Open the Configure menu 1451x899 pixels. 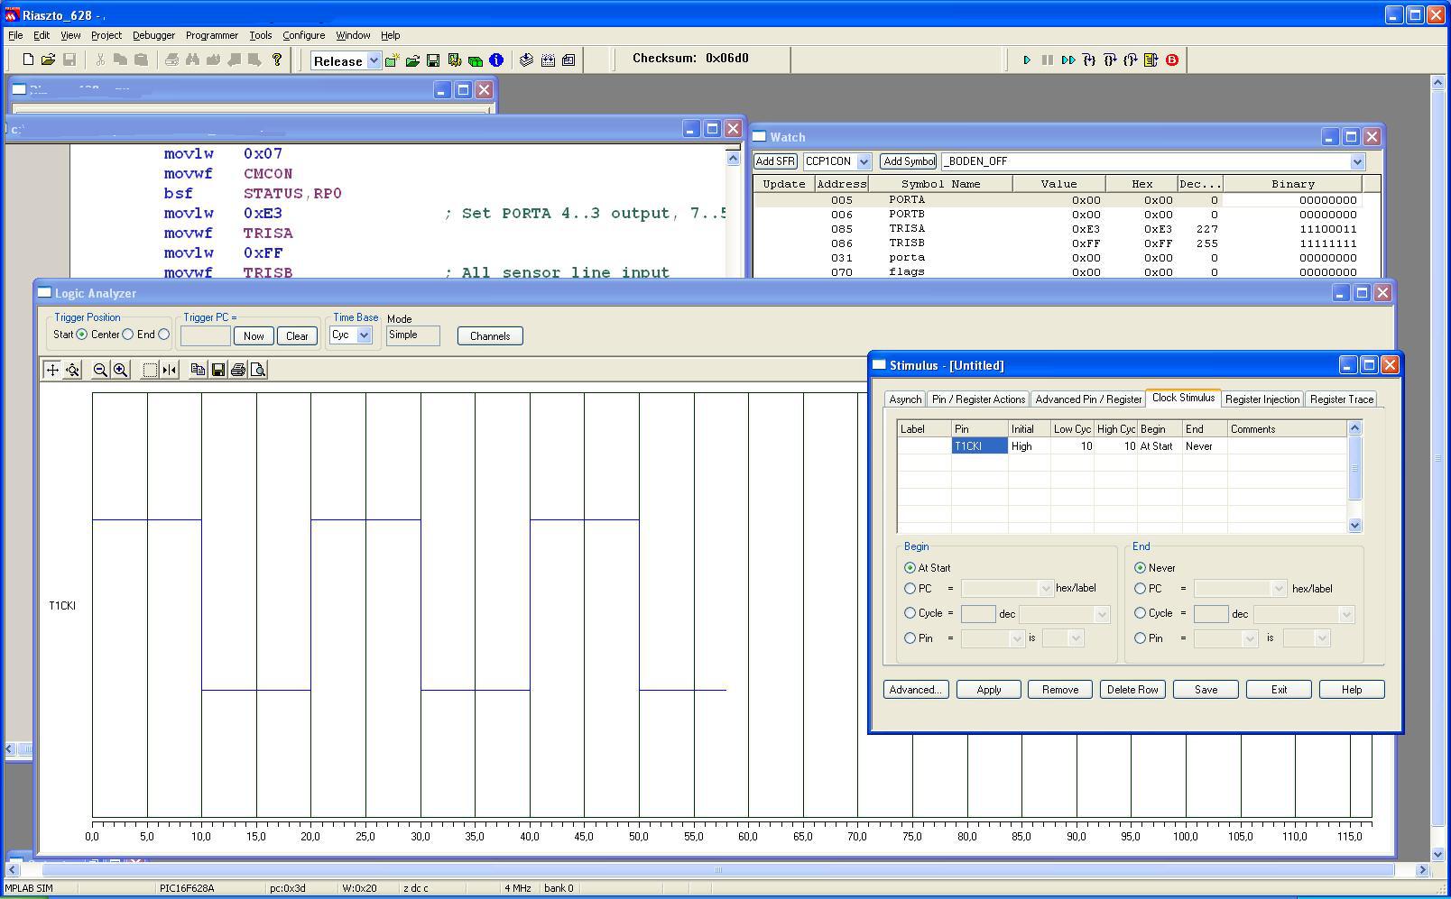[303, 35]
